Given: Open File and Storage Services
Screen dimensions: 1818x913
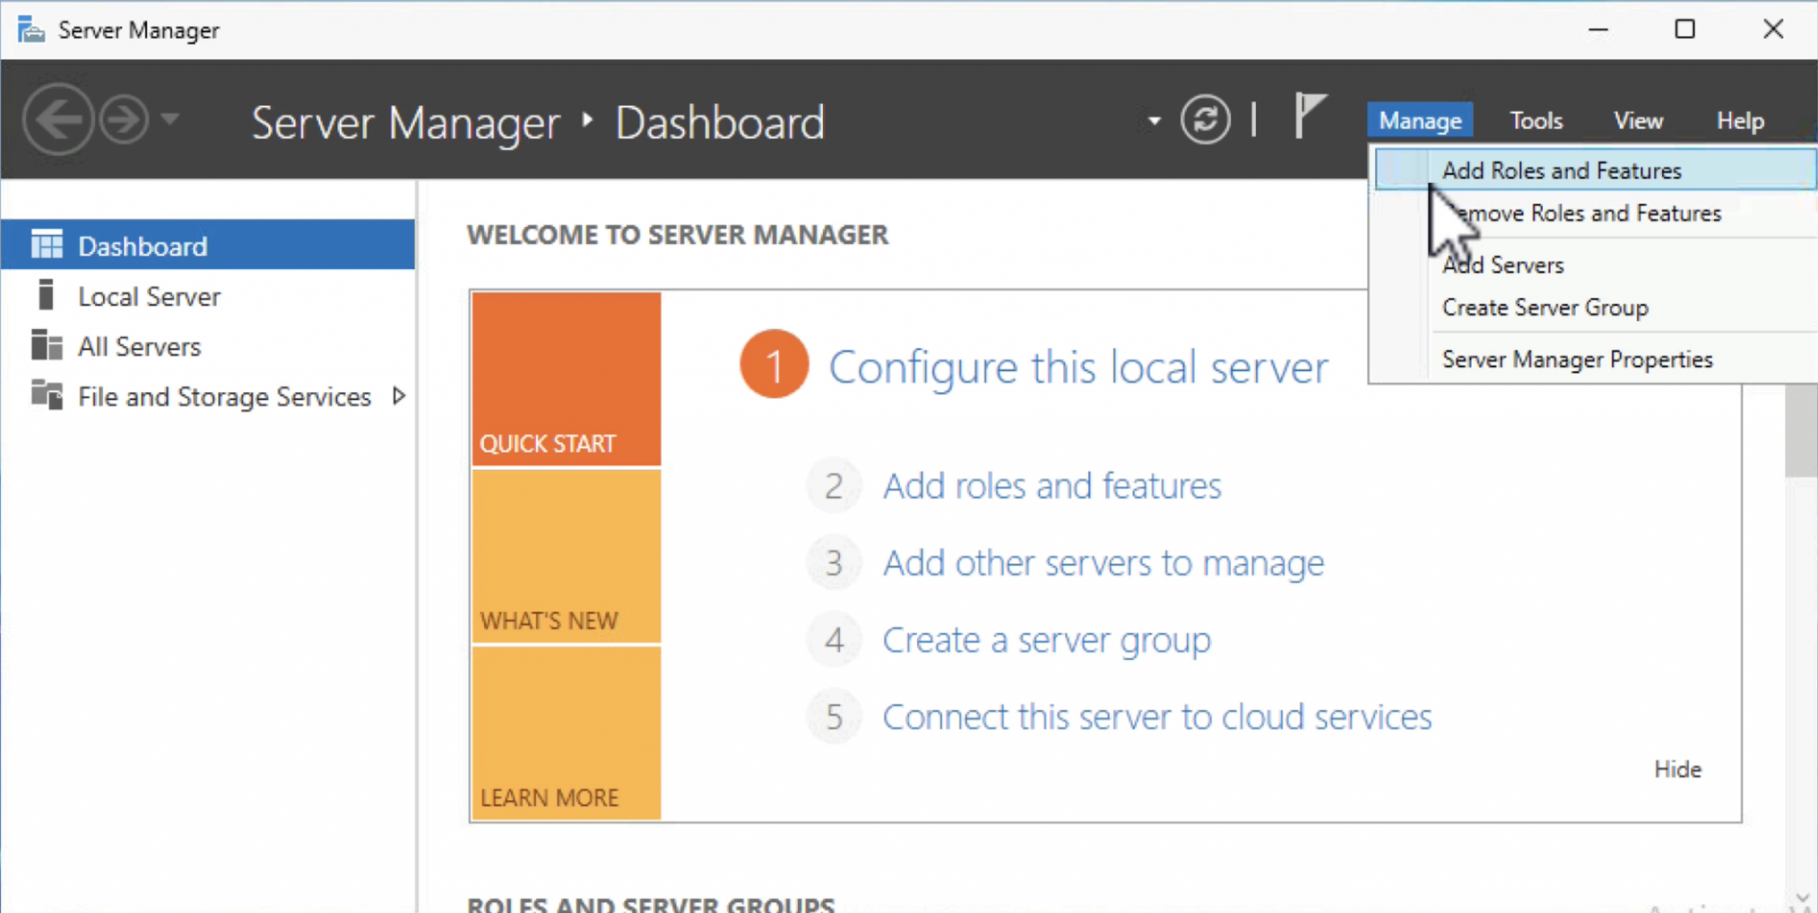Looking at the screenshot, I should (x=222, y=397).
